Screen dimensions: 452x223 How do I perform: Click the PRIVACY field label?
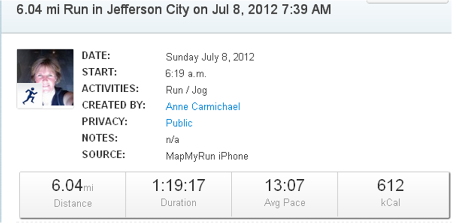coord(103,122)
